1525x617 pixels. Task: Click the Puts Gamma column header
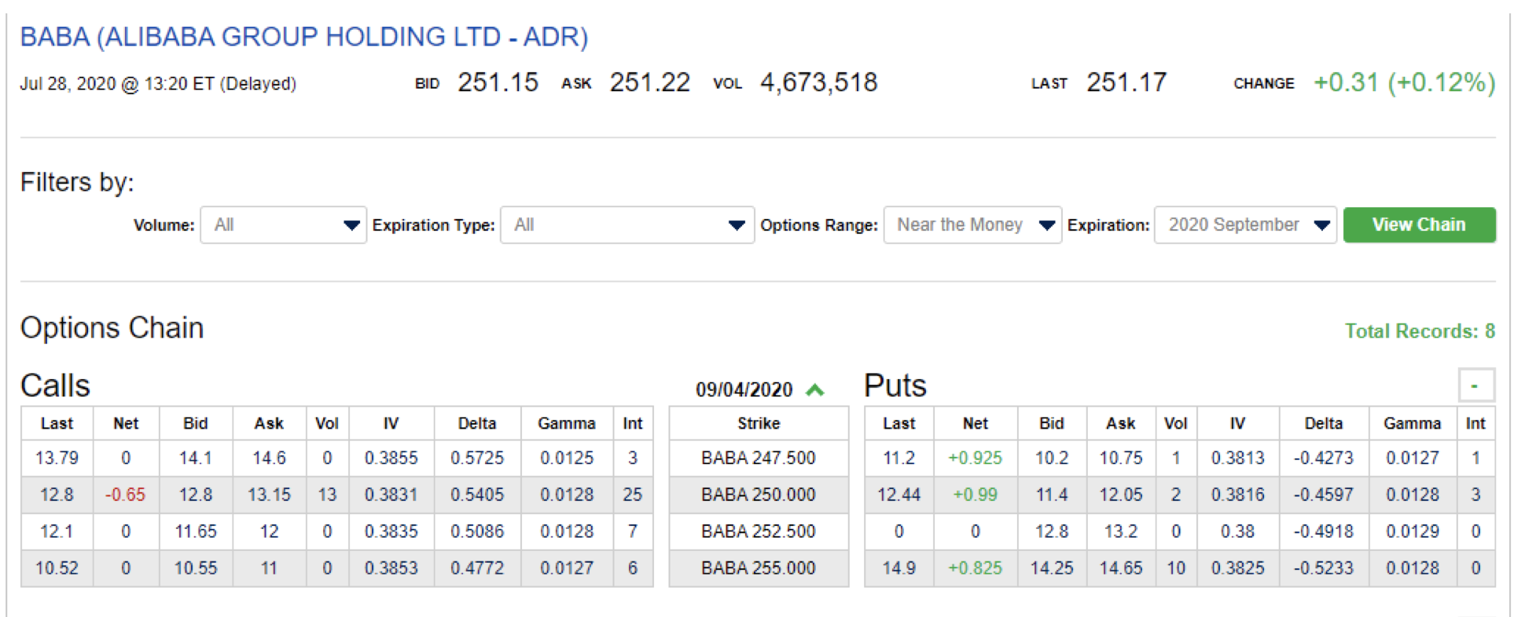1413,423
